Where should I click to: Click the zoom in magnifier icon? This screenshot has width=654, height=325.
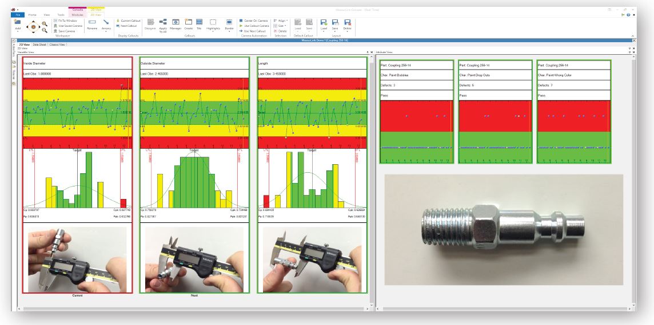pyautogui.click(x=44, y=22)
